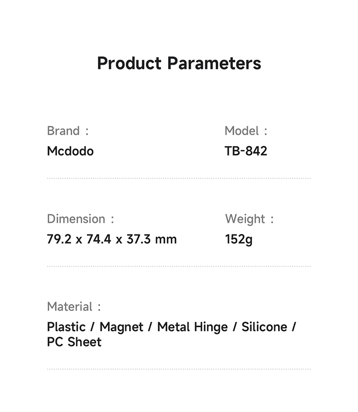Click the Silicone material entry
Image resolution: width=358 pixels, height=412 pixels.
click(x=264, y=327)
